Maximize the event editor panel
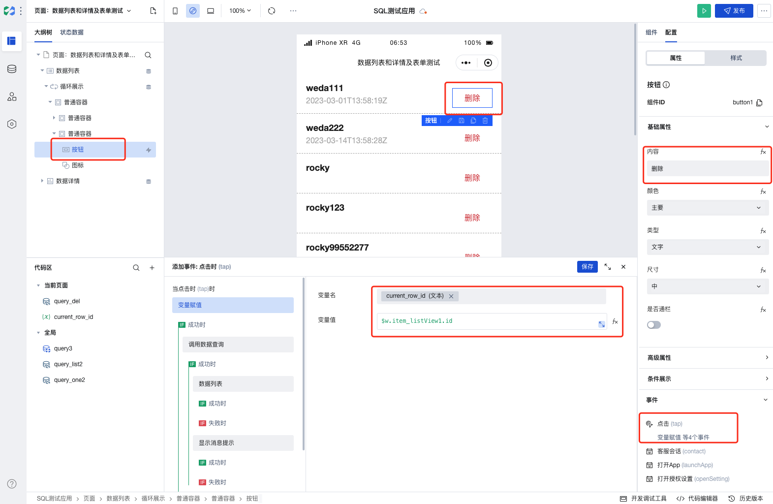The height and width of the screenshot is (504, 773). (608, 267)
